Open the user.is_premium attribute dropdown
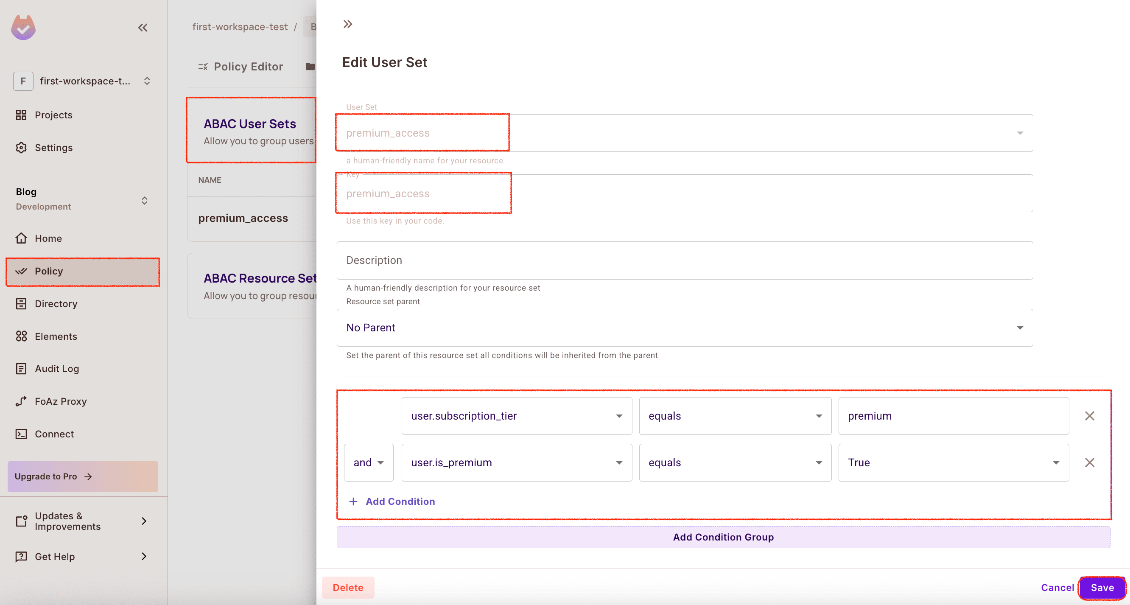Screen dimensions: 1130x605 coord(517,462)
